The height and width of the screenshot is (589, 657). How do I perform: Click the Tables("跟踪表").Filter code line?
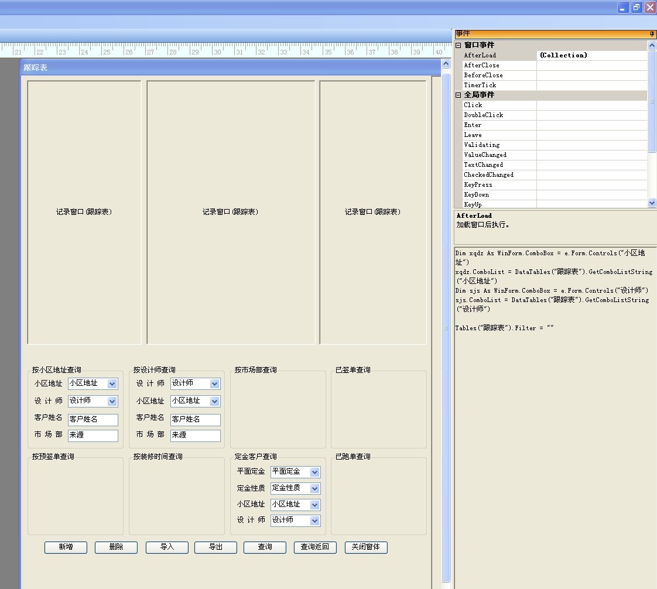point(505,328)
